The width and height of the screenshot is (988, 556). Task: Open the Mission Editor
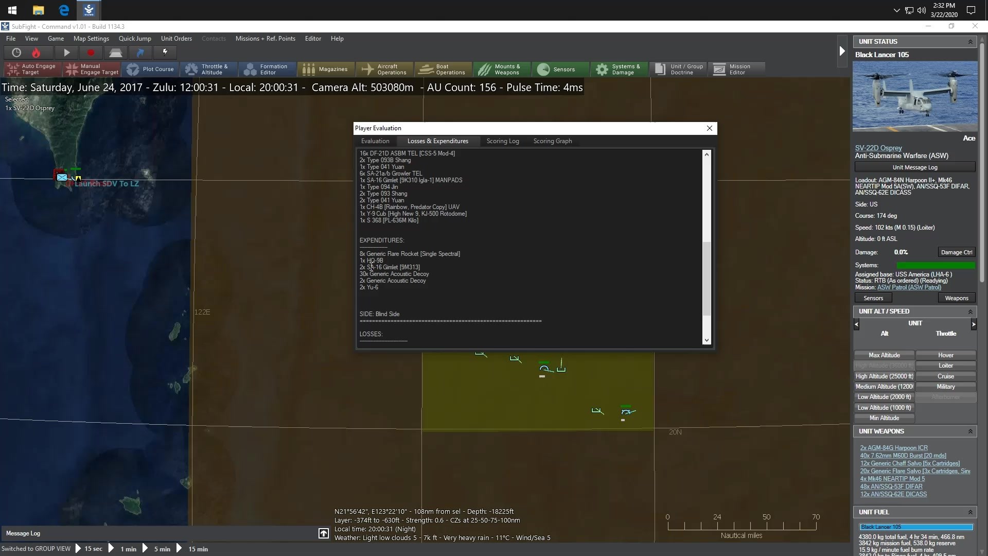tap(736, 69)
